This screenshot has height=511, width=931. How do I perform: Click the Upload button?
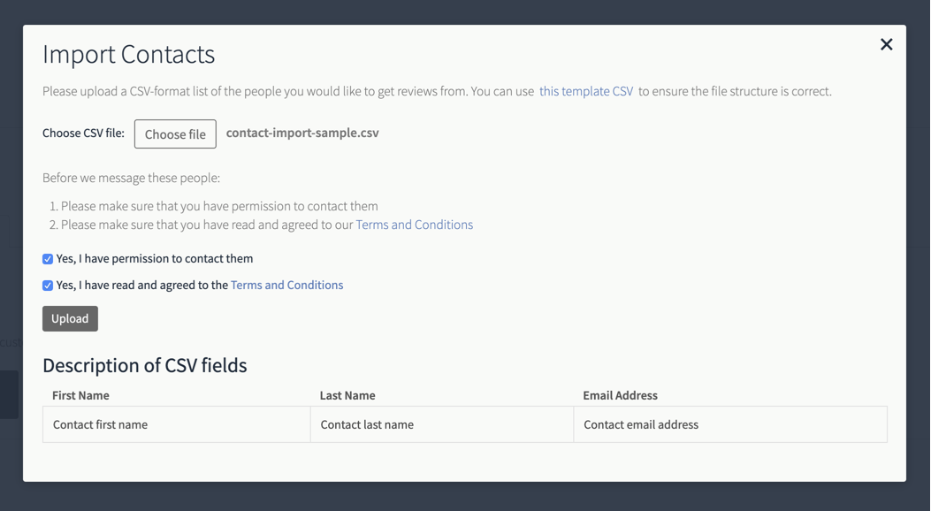pyautogui.click(x=70, y=318)
